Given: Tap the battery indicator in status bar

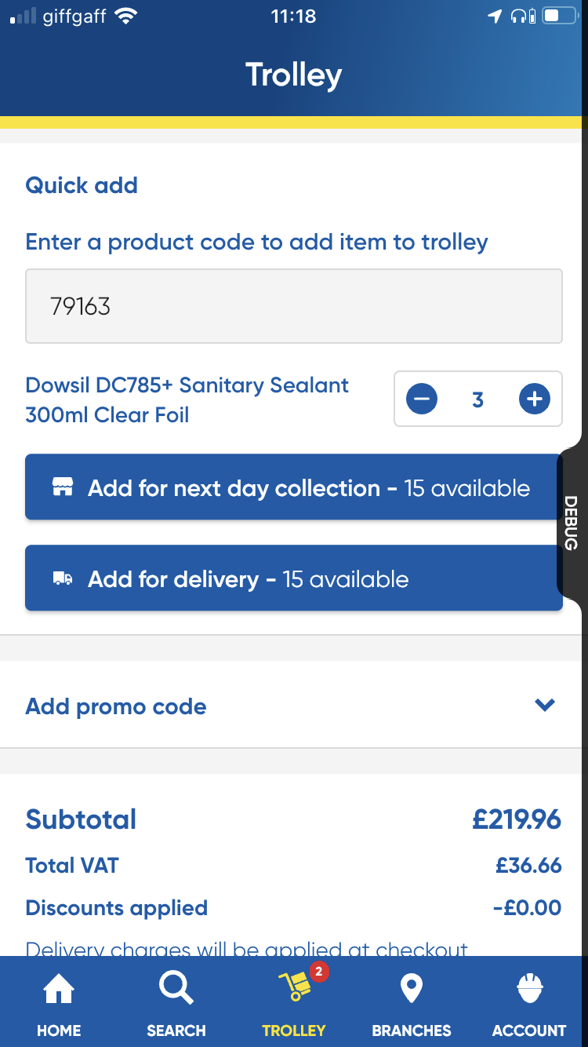Looking at the screenshot, I should click(x=560, y=16).
